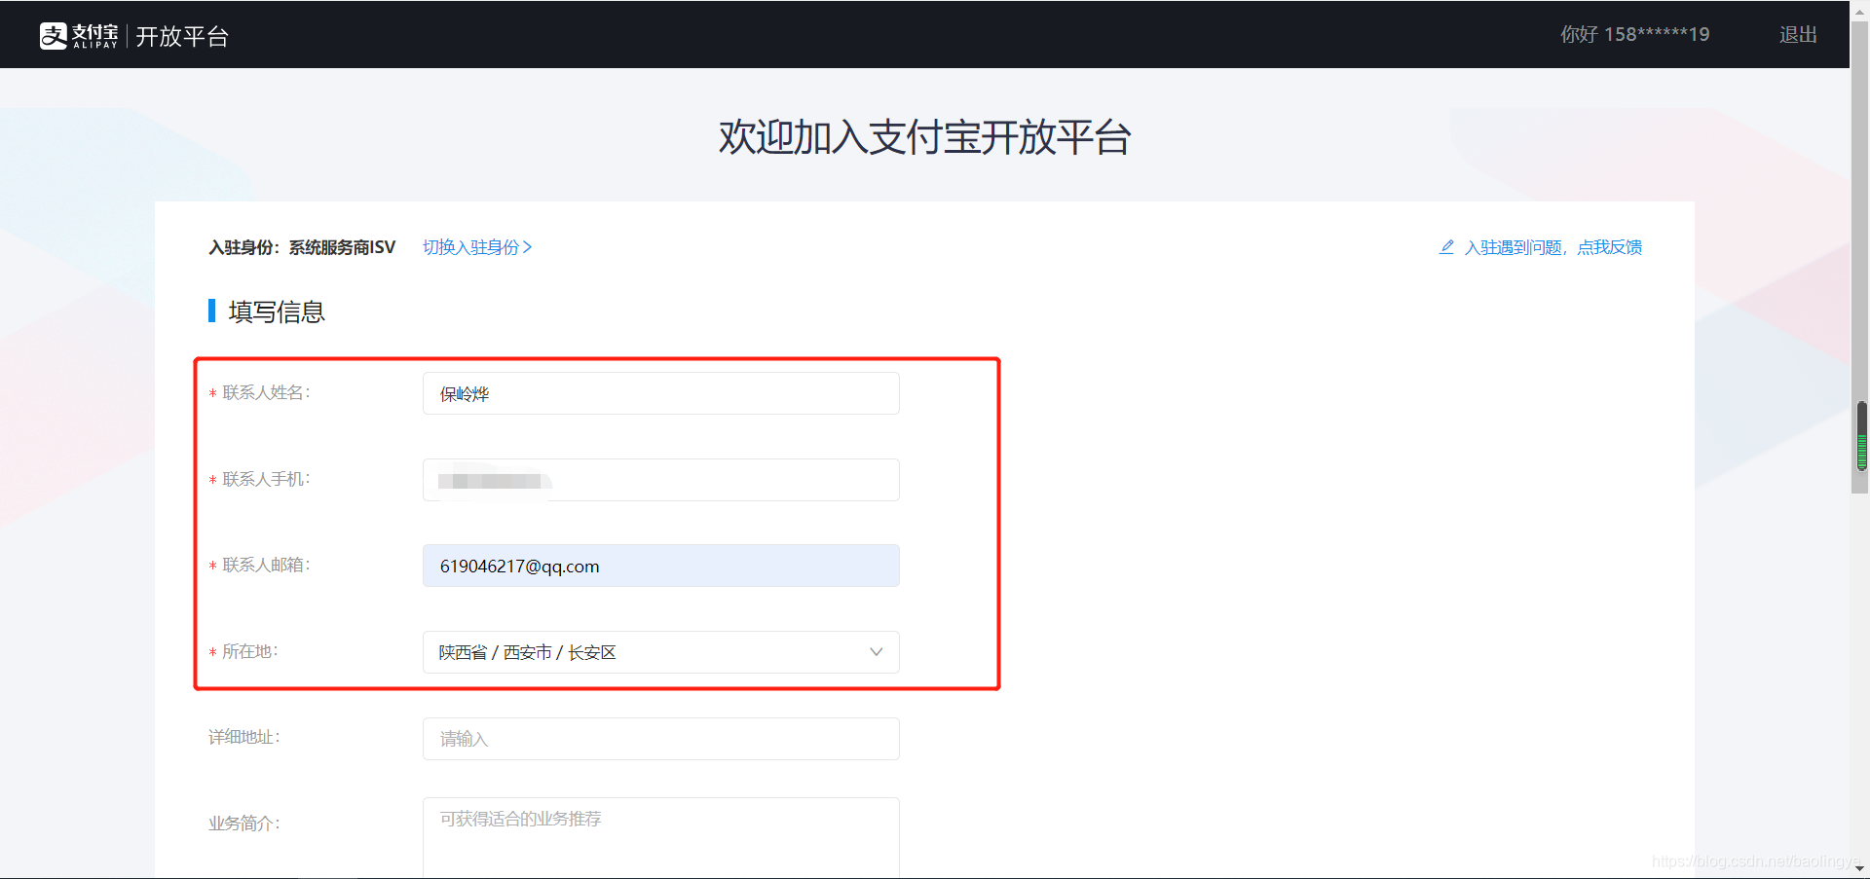Open the 入驻遇到问题，点我反馈 feedback link

pos(1552,246)
